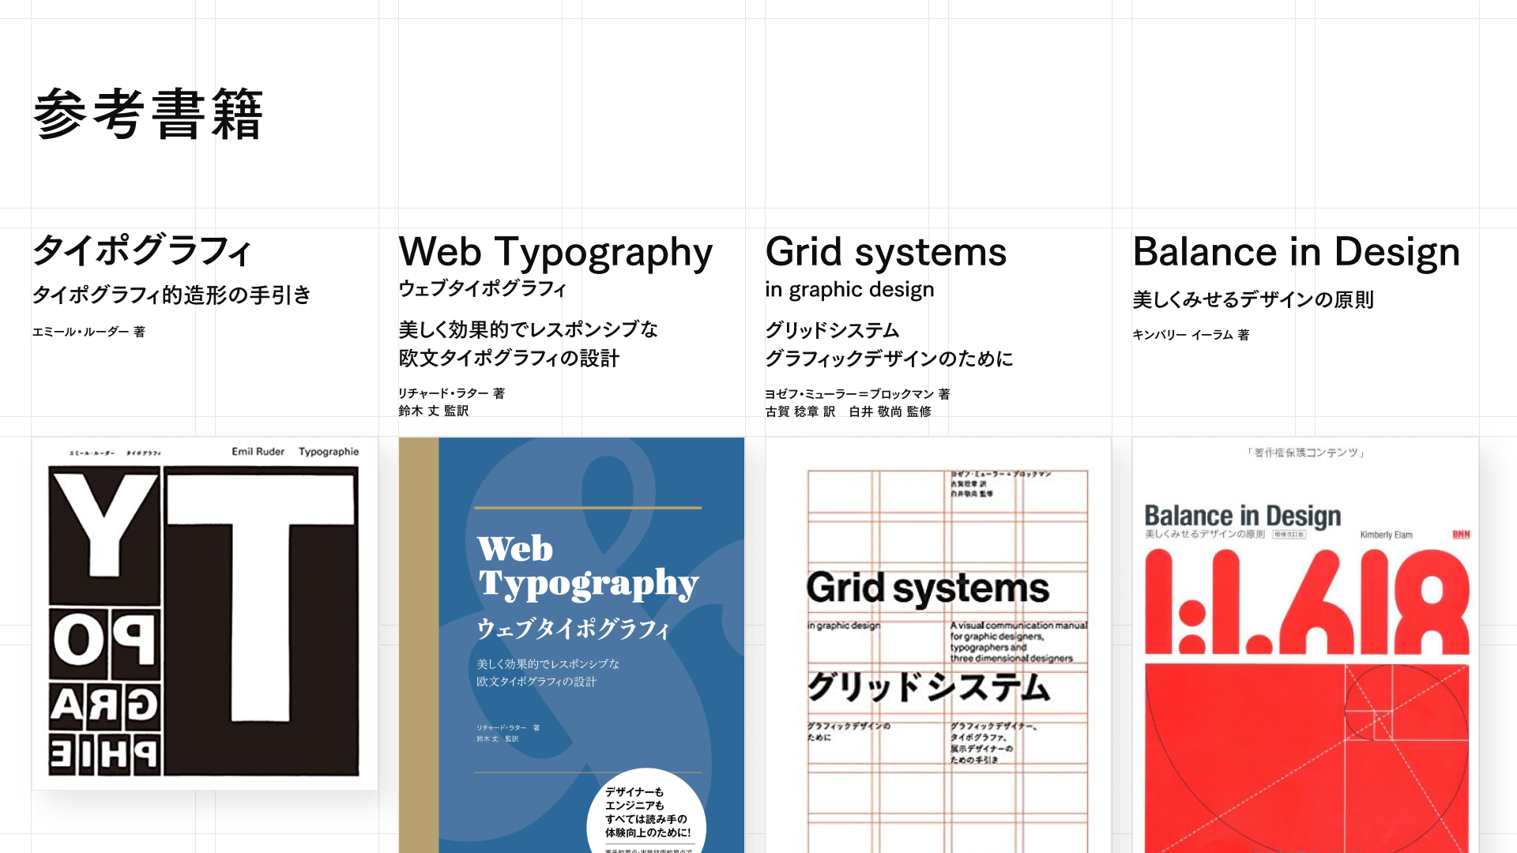Select the タイポグラフィ book title
This screenshot has height=853, width=1517.
click(142, 251)
